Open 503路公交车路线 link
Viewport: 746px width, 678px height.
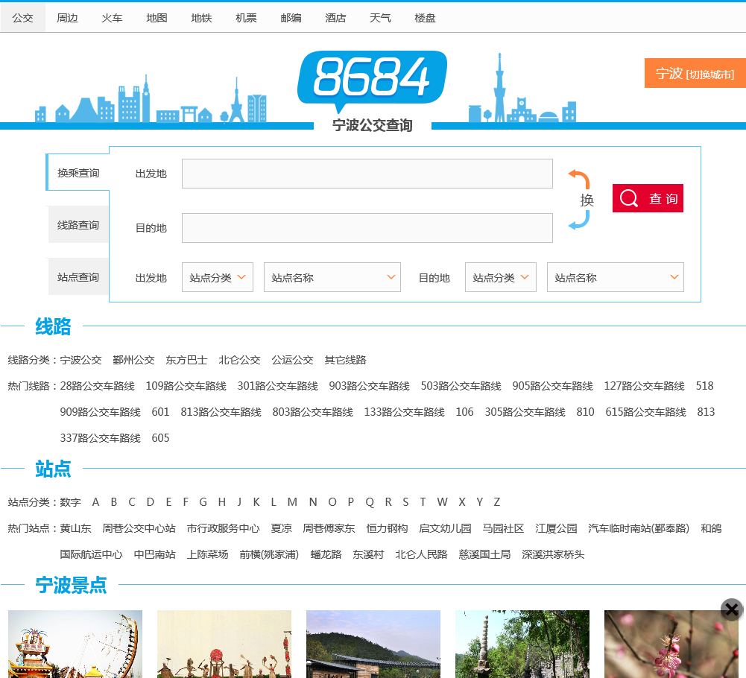click(461, 386)
